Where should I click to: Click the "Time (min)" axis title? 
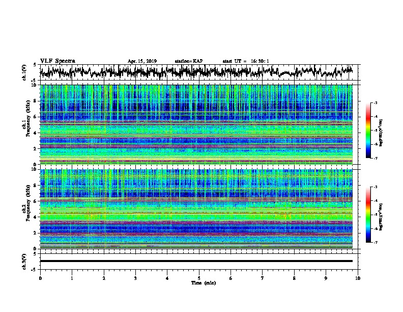pyautogui.click(x=204, y=283)
